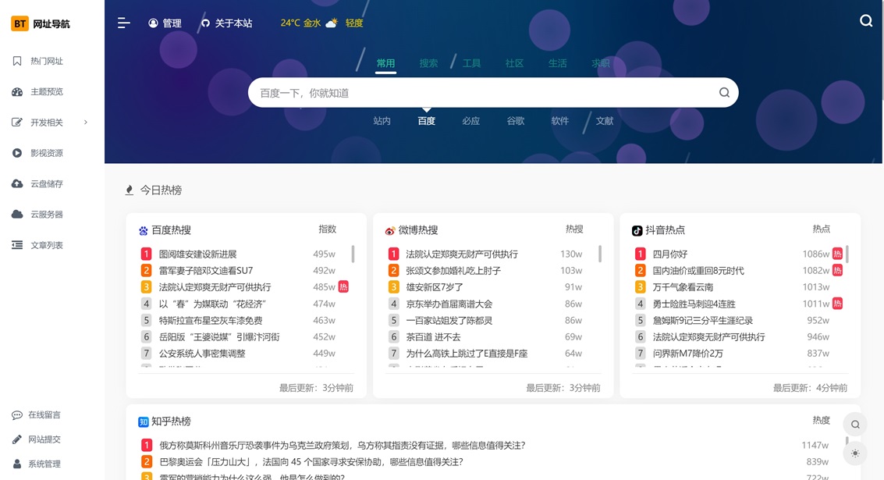This screenshot has height=480, width=884.
Task: Click the Baidu paw icon
Action: (144, 230)
